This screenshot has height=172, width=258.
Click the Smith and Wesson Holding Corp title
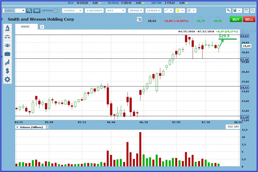coord(41,19)
